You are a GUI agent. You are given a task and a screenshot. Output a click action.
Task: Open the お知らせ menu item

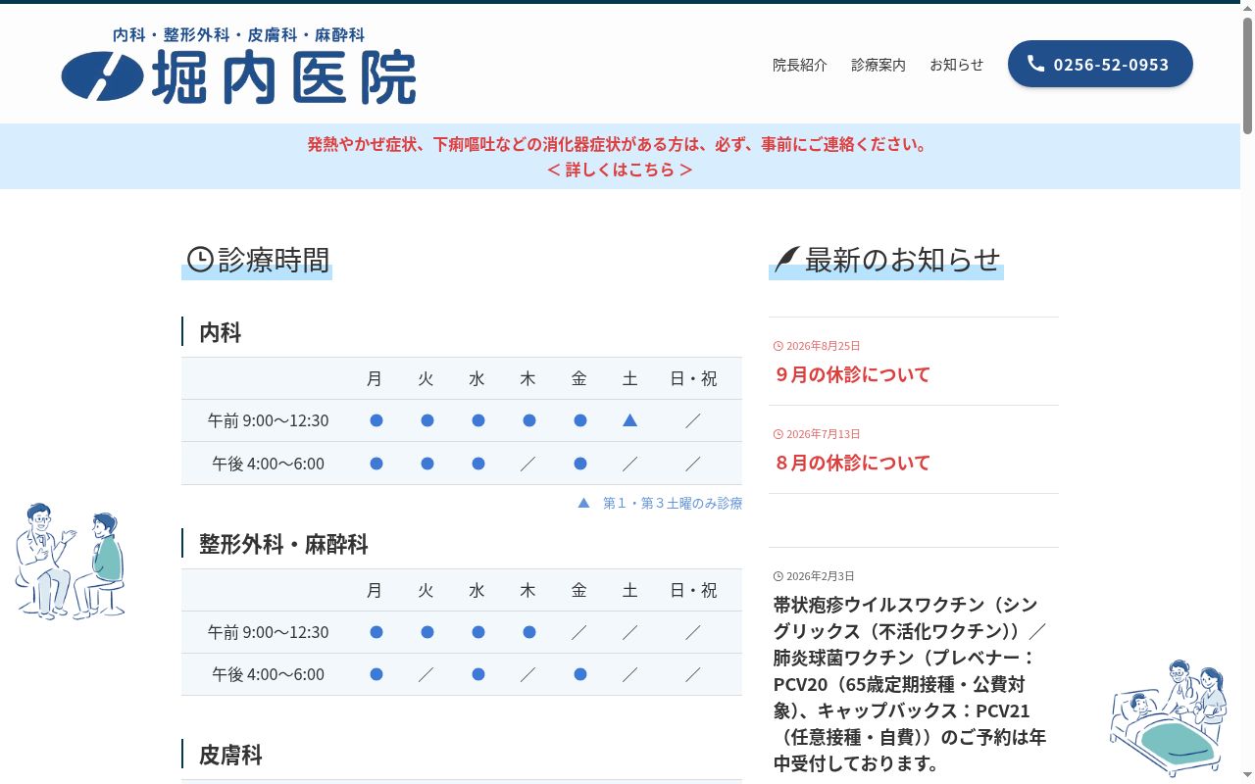(x=956, y=65)
